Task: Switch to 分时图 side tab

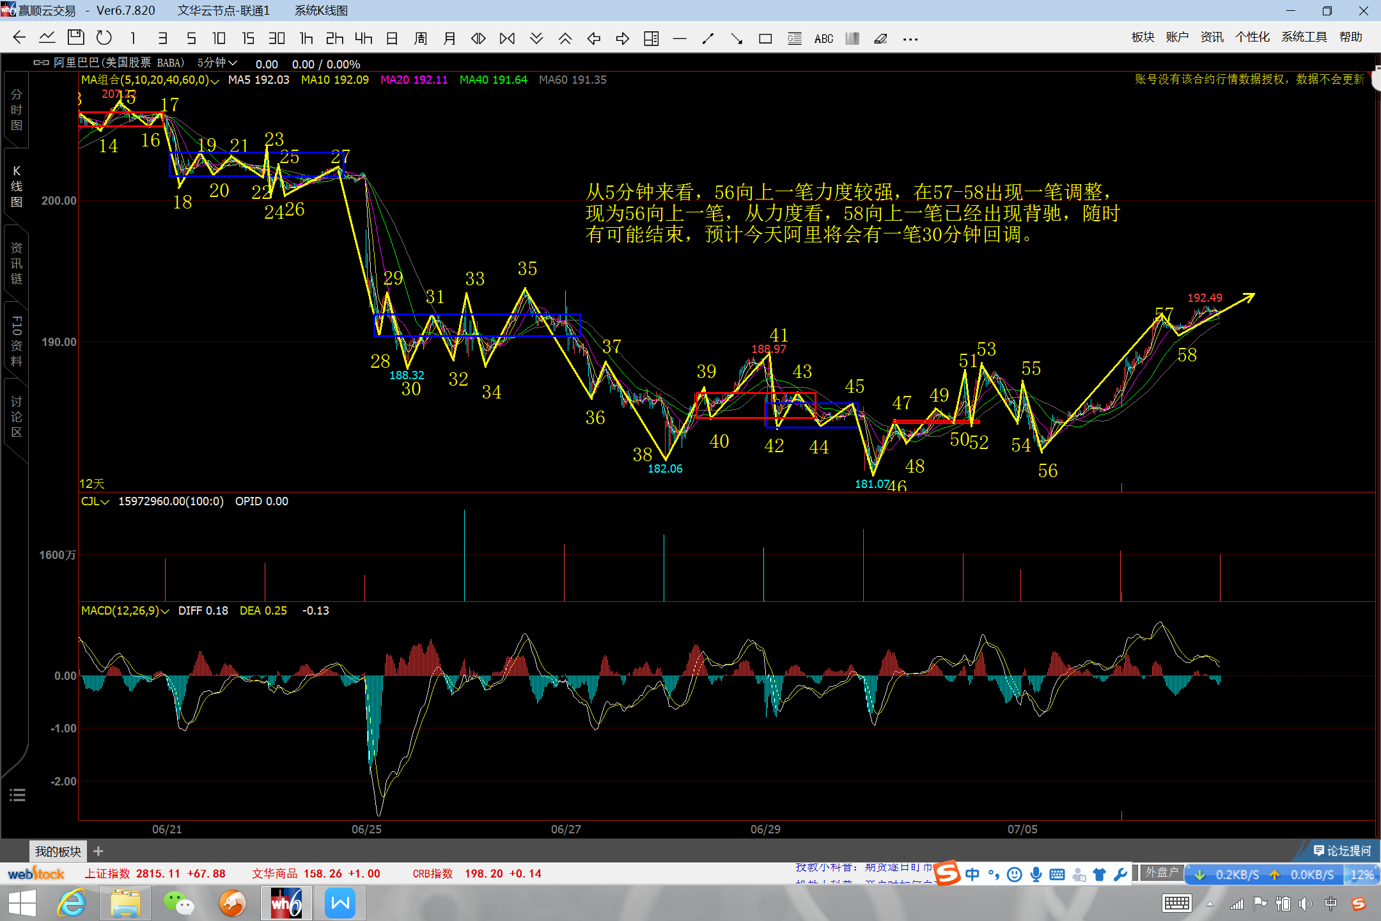Action: pos(17,109)
